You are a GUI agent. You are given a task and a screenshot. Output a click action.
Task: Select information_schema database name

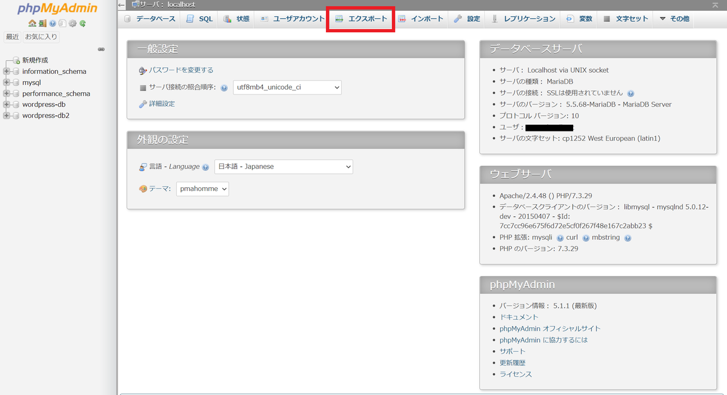point(54,71)
